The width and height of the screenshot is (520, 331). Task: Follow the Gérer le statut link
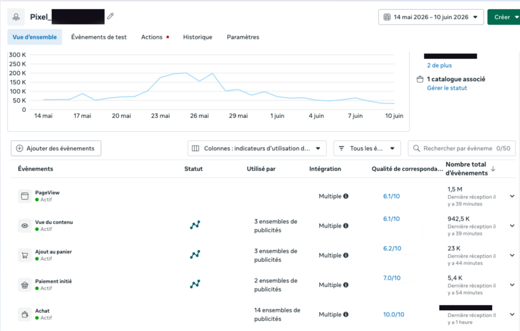(447, 88)
